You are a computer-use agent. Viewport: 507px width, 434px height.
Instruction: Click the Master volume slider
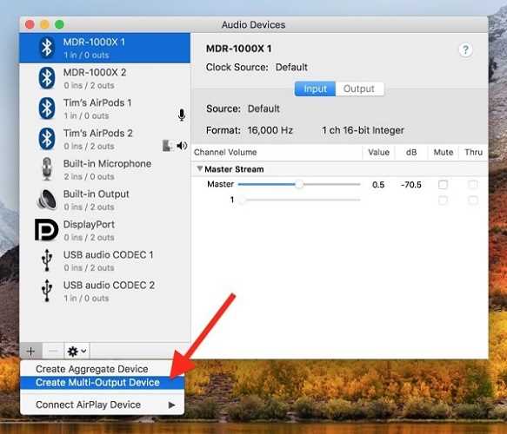pos(299,184)
